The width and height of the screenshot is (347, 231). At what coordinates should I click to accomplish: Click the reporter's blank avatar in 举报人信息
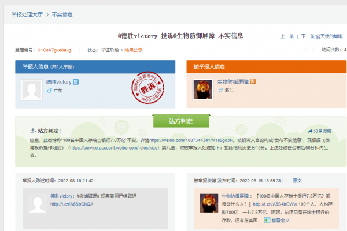[32, 91]
